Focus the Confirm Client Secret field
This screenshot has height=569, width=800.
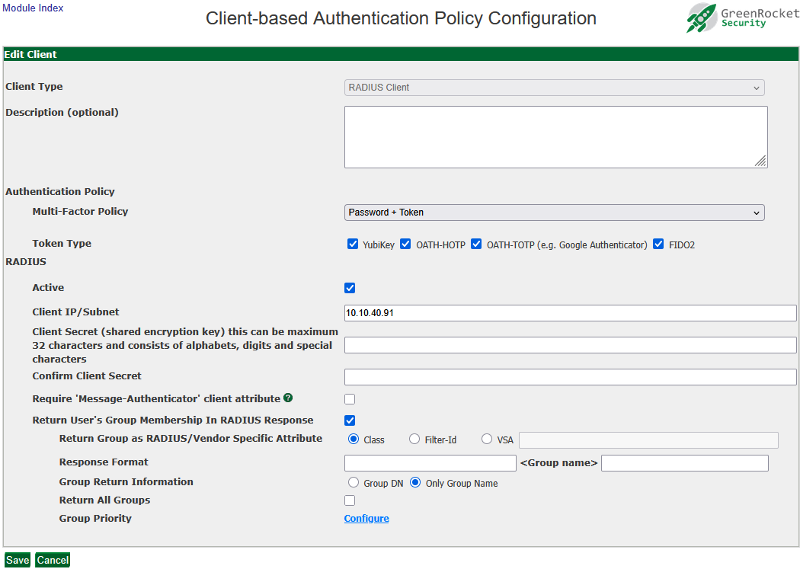570,377
